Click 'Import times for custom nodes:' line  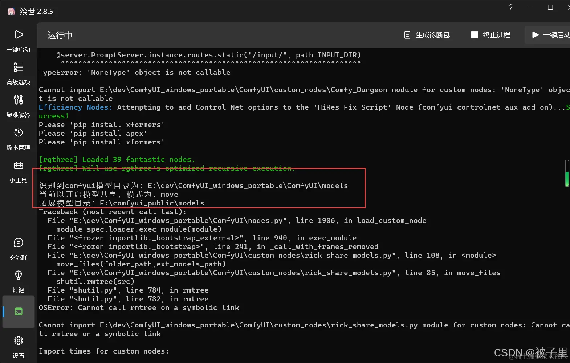pos(104,351)
